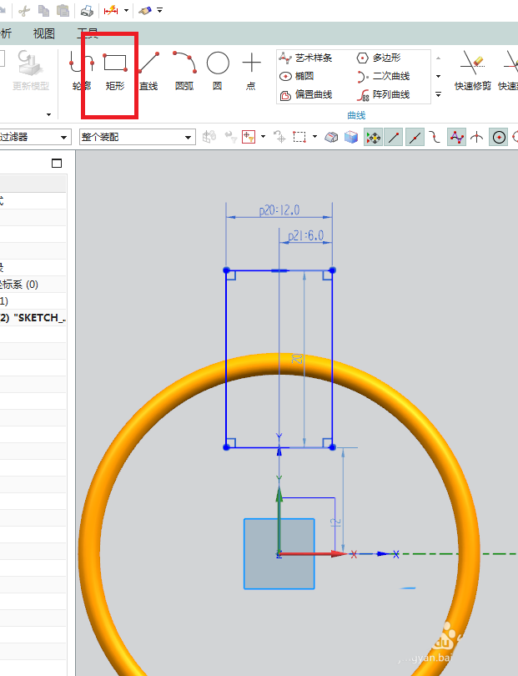The image size is (518, 676).
Task: Select the rectangle's top-left corner point
Action: [x=226, y=270]
